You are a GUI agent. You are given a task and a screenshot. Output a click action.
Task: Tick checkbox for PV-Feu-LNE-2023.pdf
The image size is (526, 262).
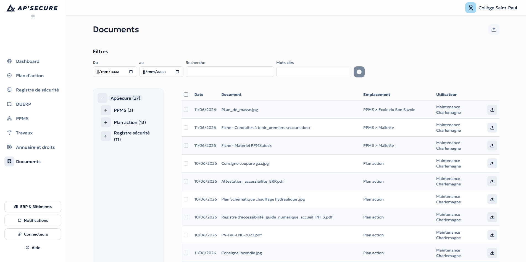[186, 235]
